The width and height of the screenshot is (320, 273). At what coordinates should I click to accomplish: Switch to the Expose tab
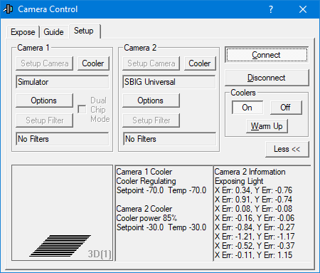click(x=23, y=32)
